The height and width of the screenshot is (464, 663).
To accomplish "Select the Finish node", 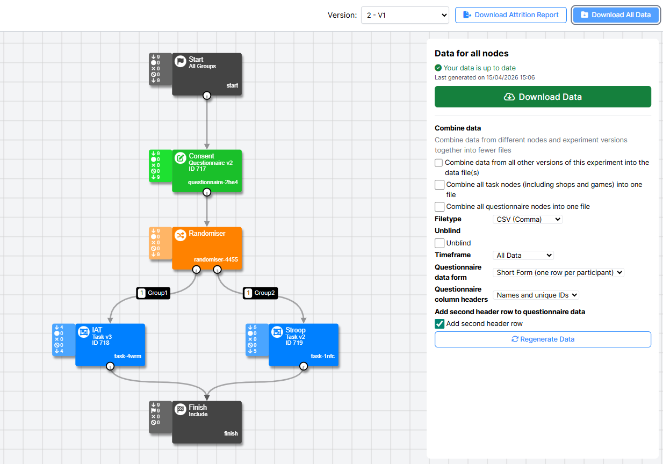I will tap(207, 422).
